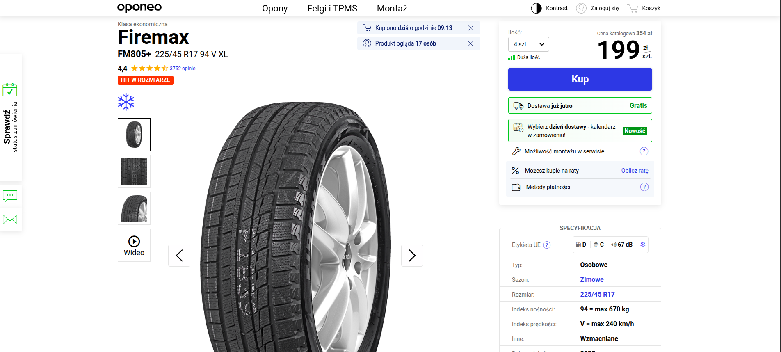Open the Montaż menu
This screenshot has width=781, height=352.
click(x=392, y=9)
